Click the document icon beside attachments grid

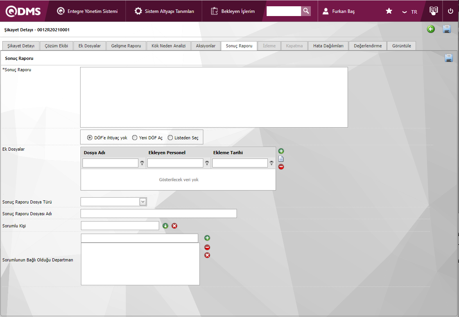coord(281,159)
